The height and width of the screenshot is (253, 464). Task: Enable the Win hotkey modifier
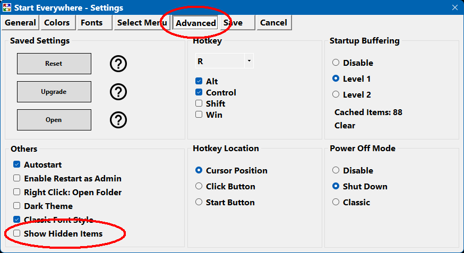(199, 115)
